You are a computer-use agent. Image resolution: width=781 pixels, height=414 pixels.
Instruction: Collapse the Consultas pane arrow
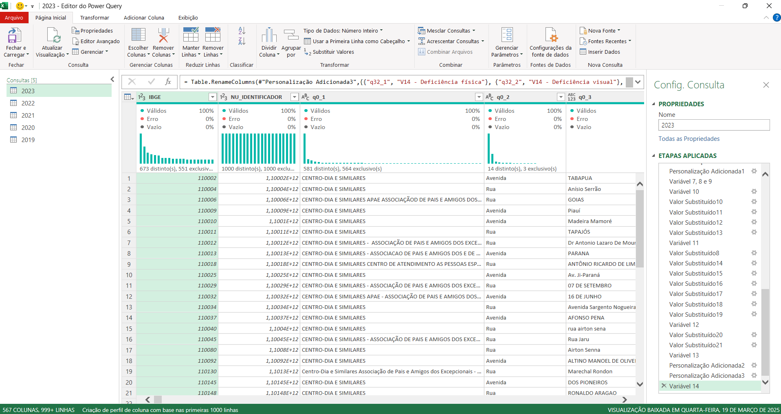pyautogui.click(x=112, y=79)
